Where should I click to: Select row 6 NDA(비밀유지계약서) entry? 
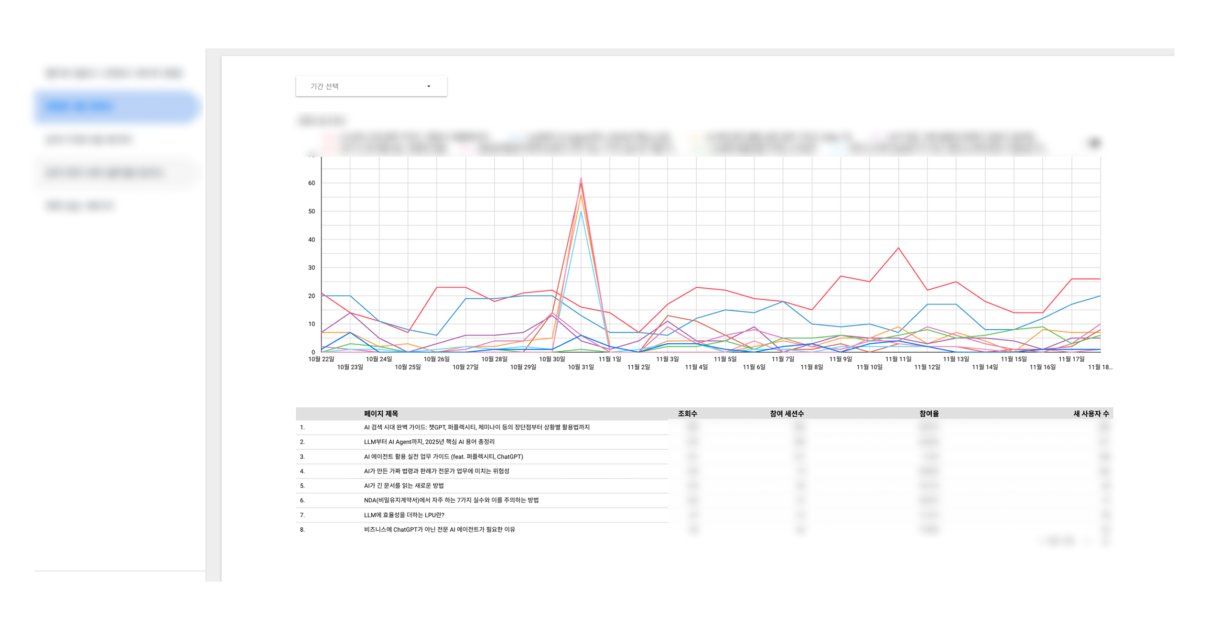(x=451, y=500)
